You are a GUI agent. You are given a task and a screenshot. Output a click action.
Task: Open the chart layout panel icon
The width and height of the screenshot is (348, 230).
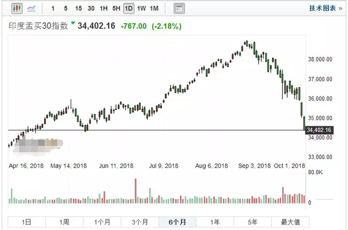[179, 8]
